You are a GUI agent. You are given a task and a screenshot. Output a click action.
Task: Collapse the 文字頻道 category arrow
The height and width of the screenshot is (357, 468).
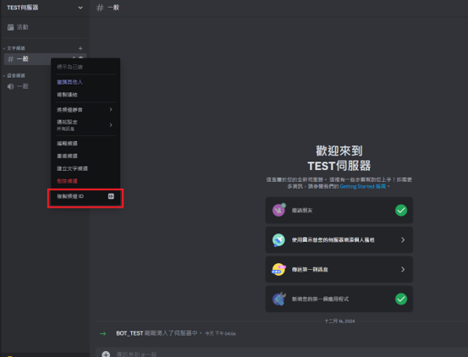pyautogui.click(x=4, y=48)
